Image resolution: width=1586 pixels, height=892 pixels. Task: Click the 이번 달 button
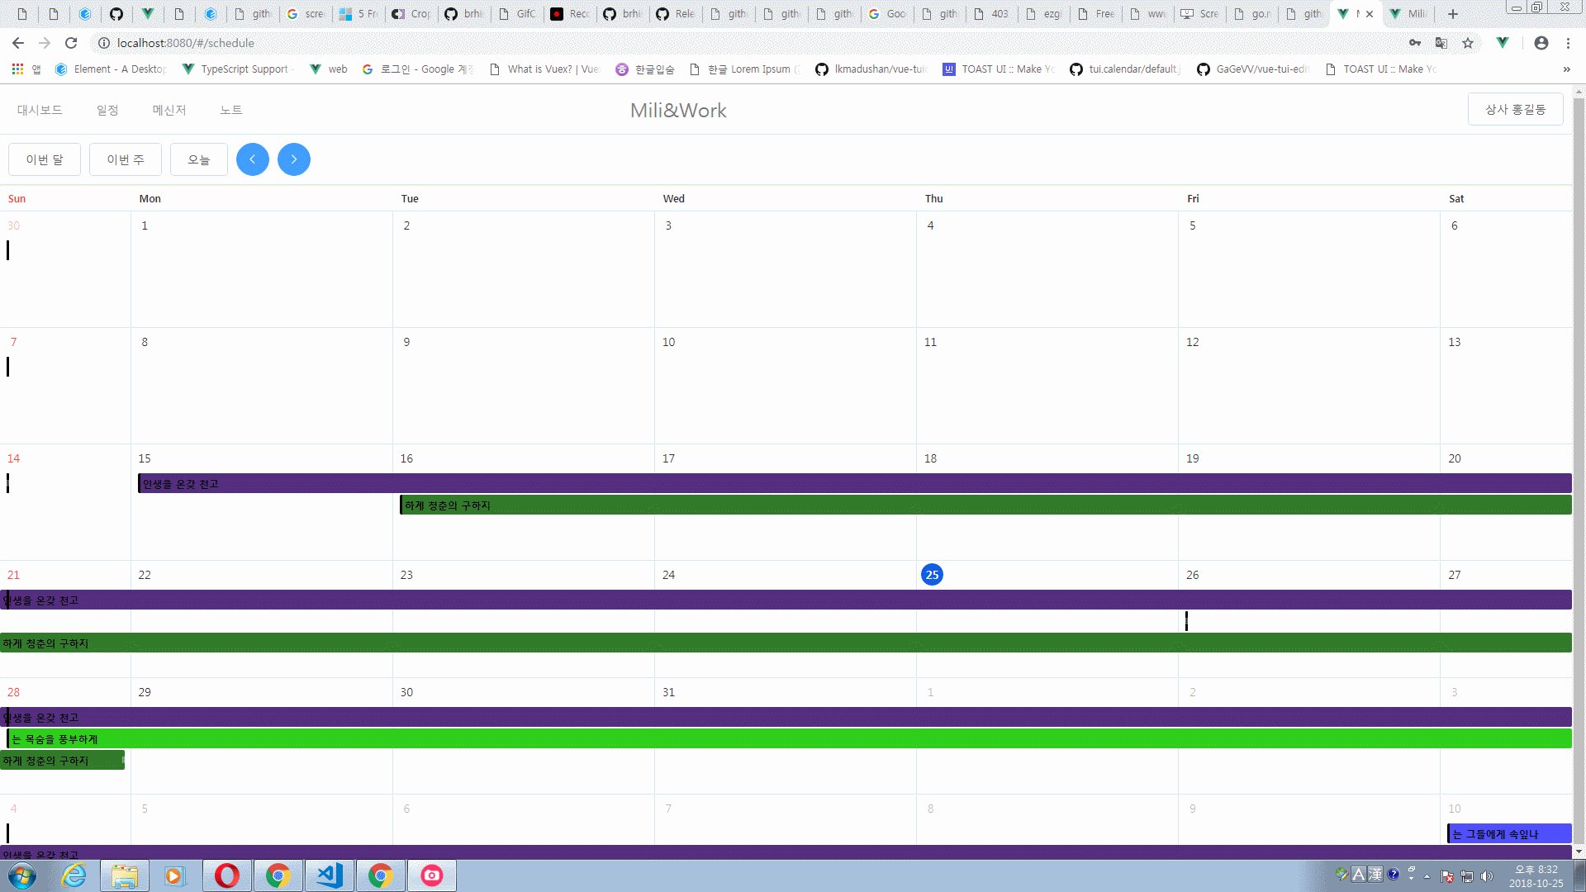point(45,159)
